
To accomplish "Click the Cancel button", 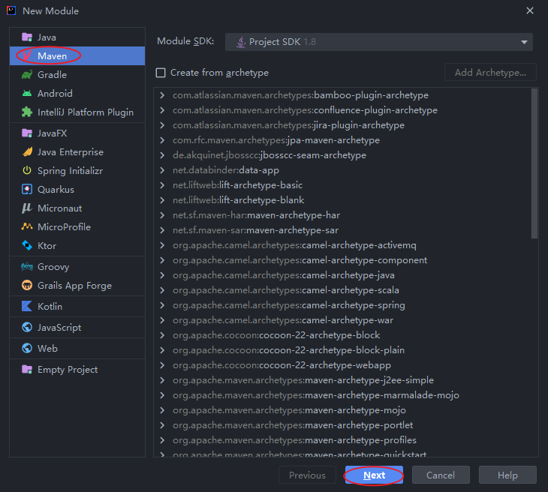I will (x=441, y=475).
